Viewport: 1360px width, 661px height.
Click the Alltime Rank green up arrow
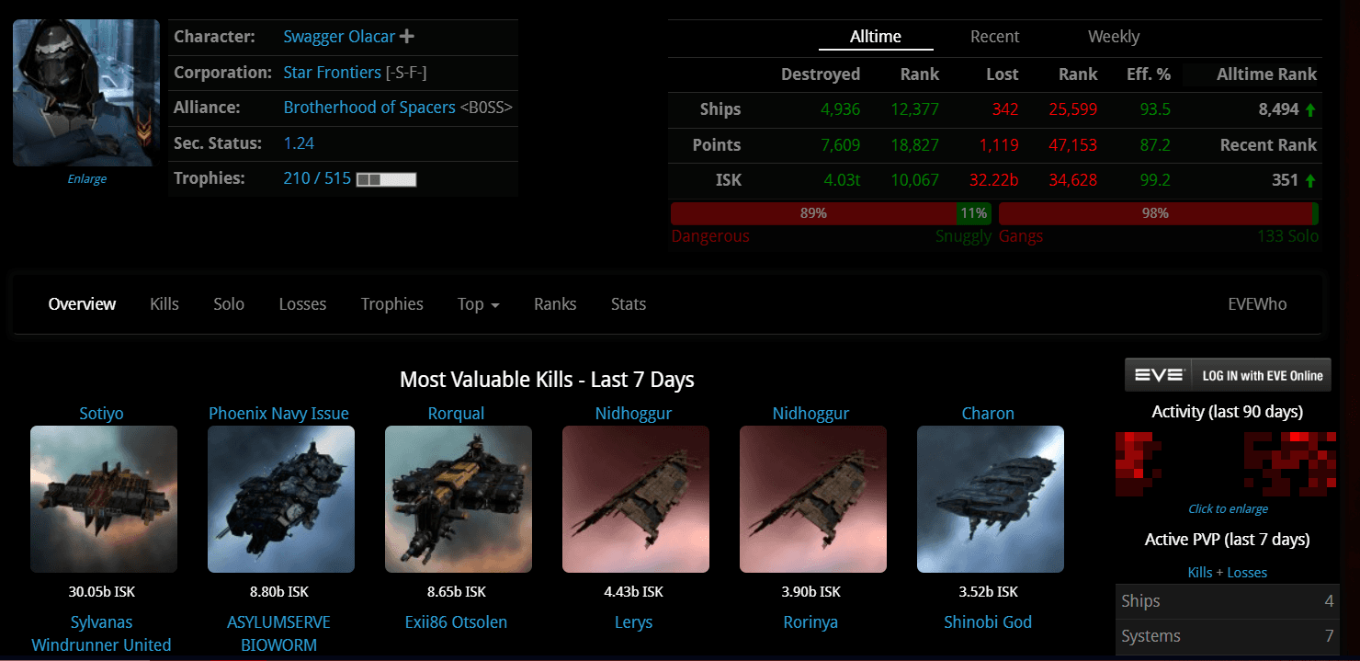point(1309,109)
